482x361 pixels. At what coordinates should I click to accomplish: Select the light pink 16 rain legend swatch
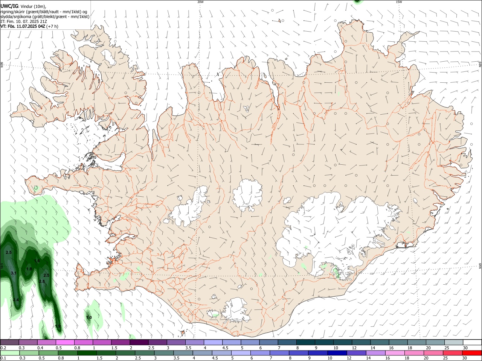pos(394,353)
